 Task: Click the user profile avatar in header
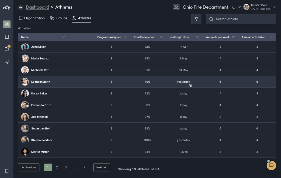[246, 7]
